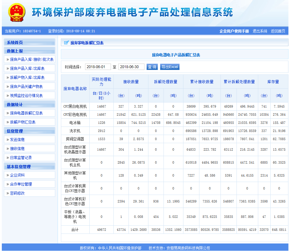This screenshot has height=251, width=289.
Task: Go back via 返回首页 link
Action: pos(278,31)
